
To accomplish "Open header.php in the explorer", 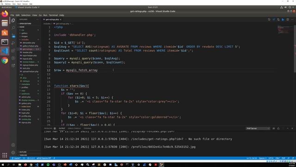I will coord(27,52).
